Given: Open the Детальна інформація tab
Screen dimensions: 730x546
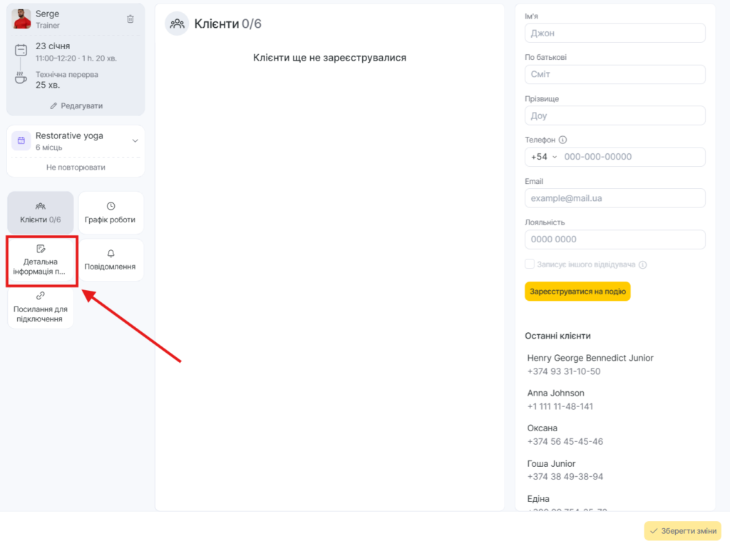Looking at the screenshot, I should [41, 261].
